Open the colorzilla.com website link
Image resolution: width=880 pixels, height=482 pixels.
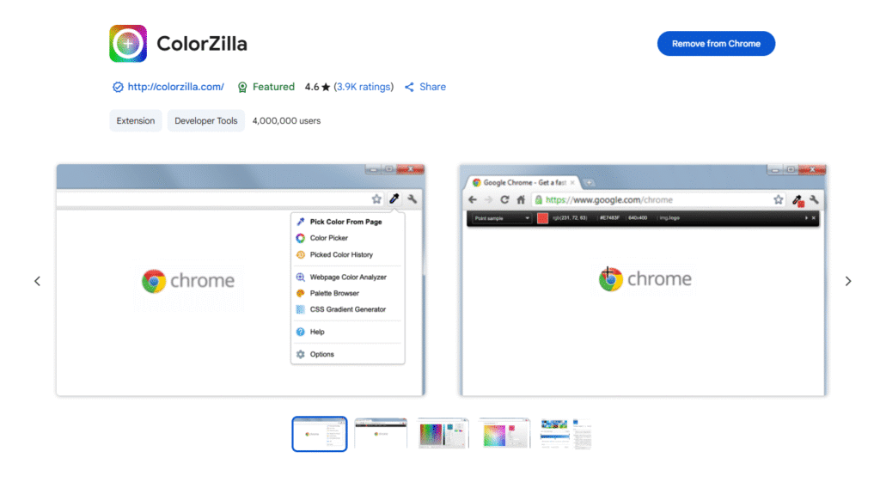pos(175,87)
